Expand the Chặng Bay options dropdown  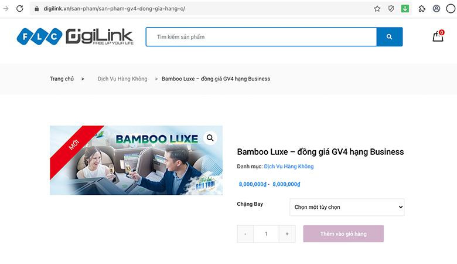click(x=347, y=207)
